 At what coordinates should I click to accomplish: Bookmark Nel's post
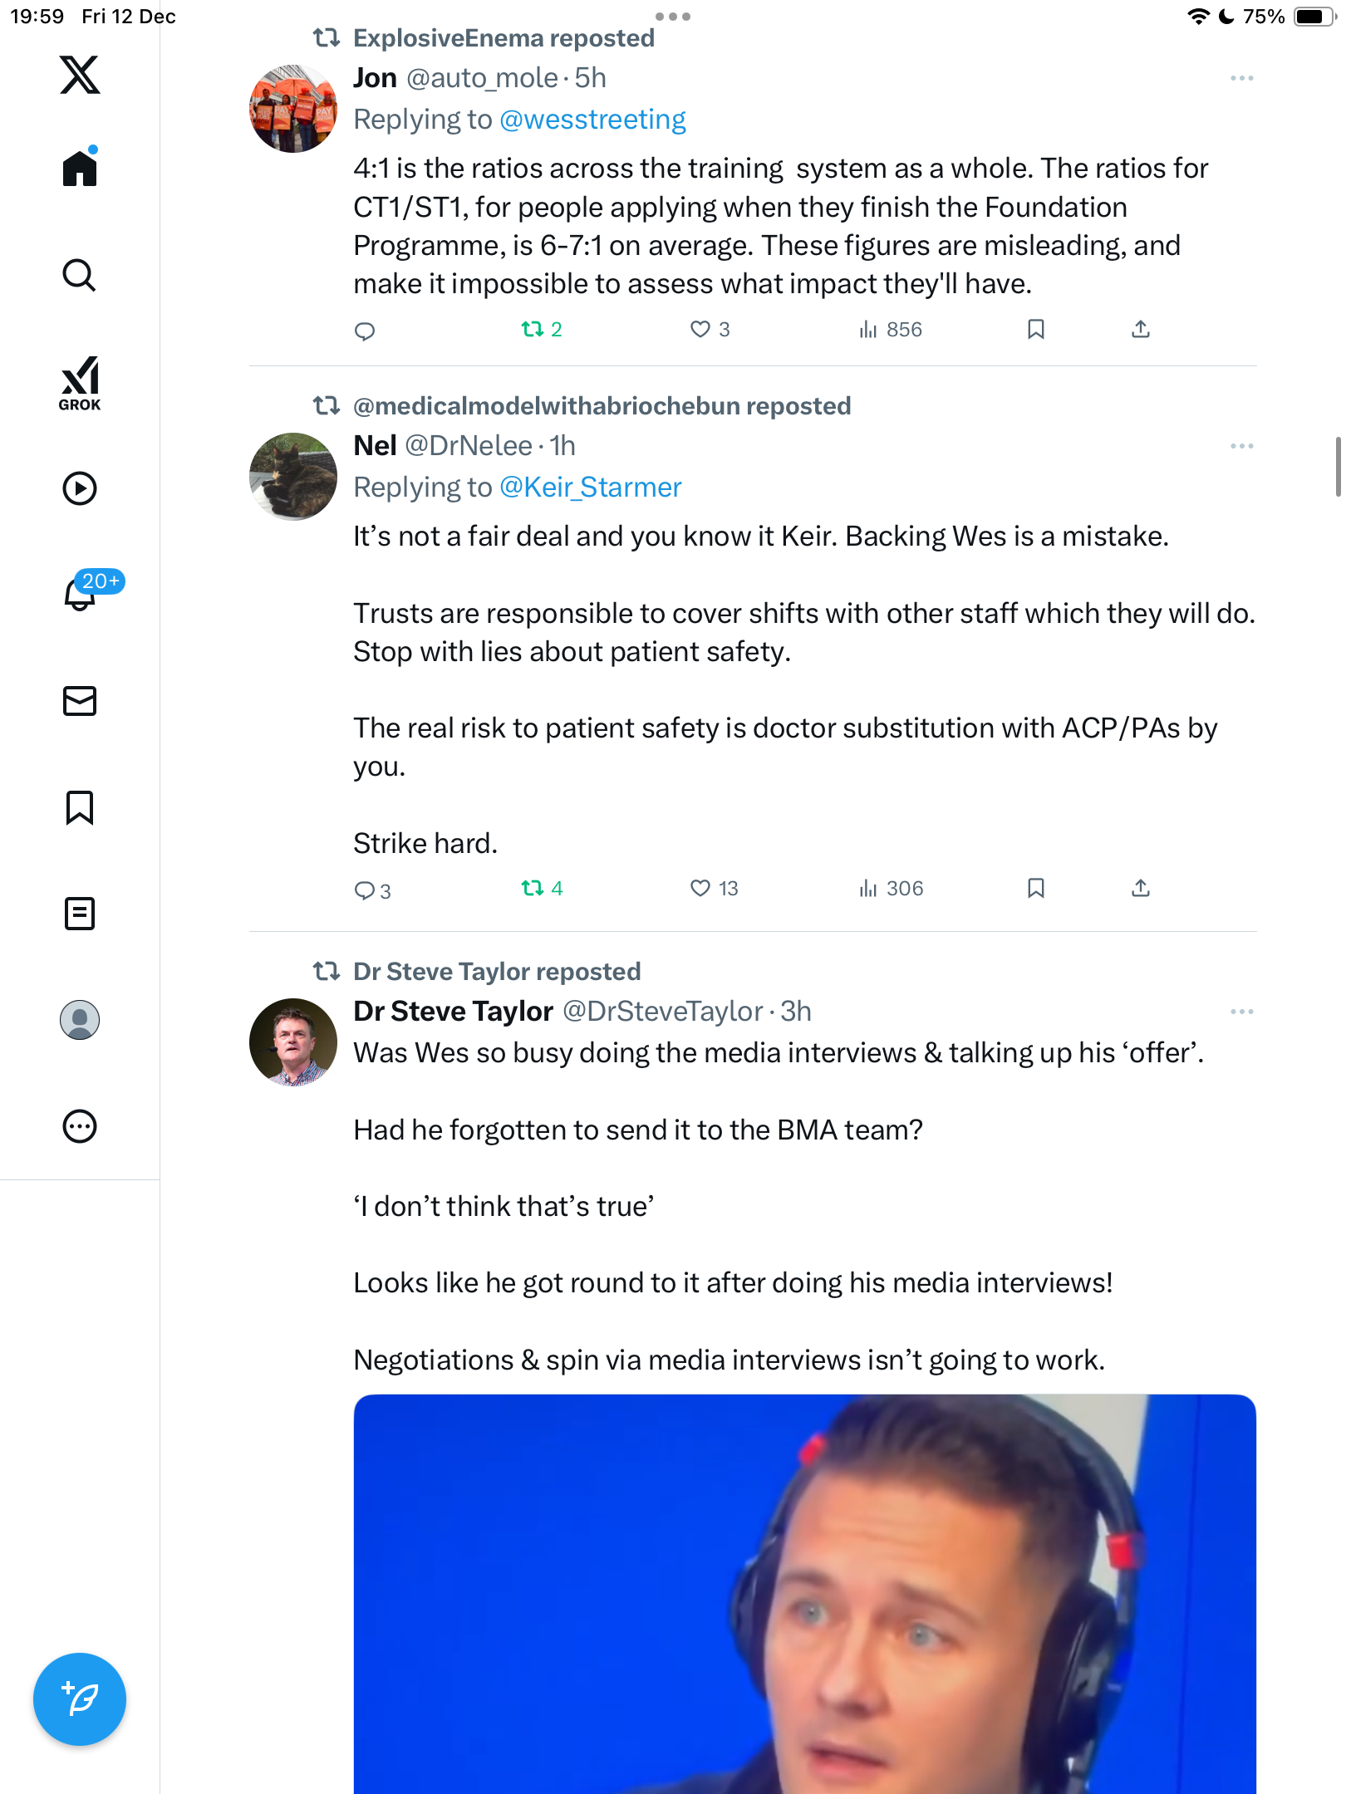point(1035,889)
